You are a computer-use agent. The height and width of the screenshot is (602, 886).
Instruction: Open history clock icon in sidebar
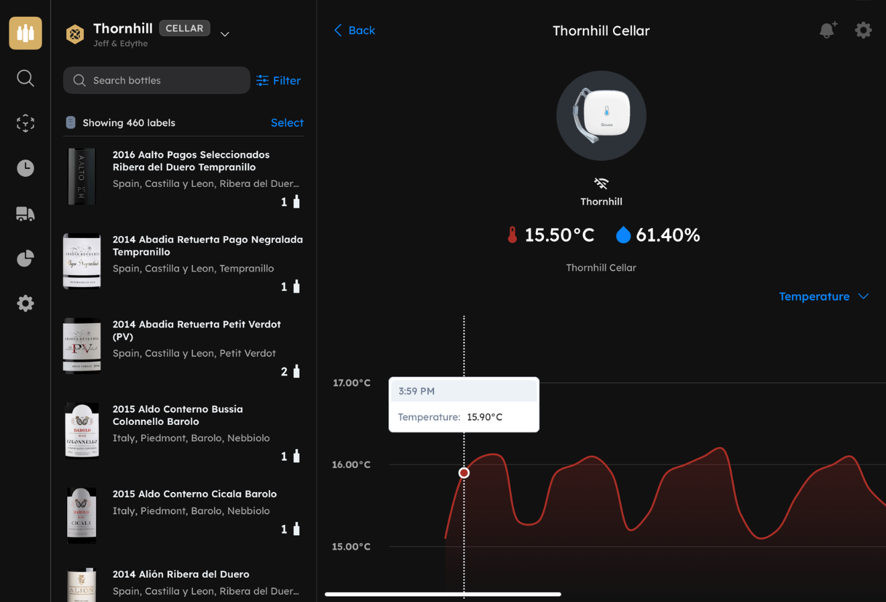coord(25,168)
